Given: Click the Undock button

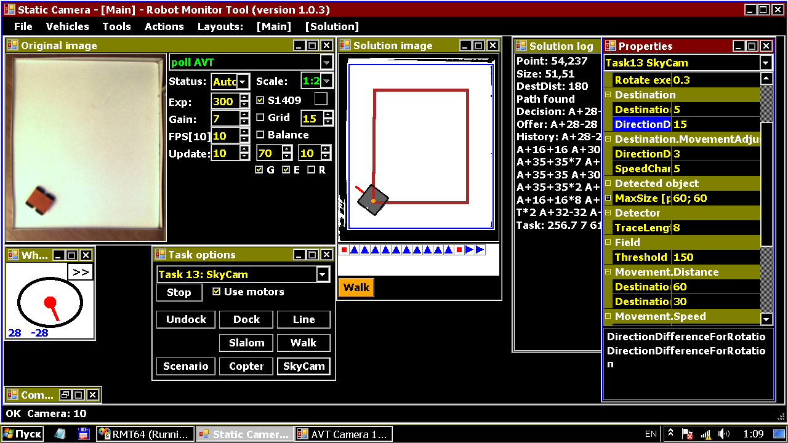Looking at the screenshot, I should coord(186,319).
